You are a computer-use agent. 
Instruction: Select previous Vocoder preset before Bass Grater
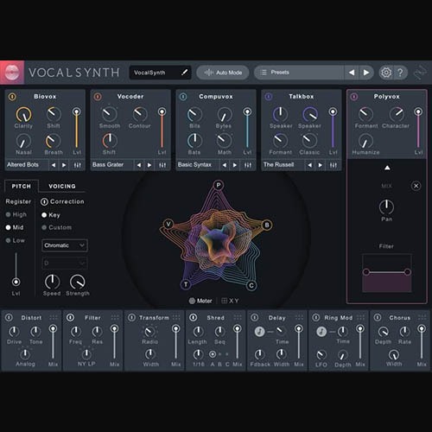[139, 165]
